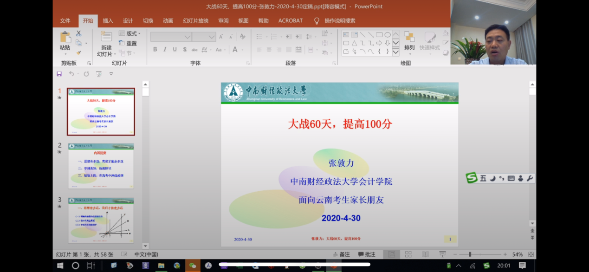Toggle Normal view button in status bar
The image size is (589, 272).
point(392,254)
